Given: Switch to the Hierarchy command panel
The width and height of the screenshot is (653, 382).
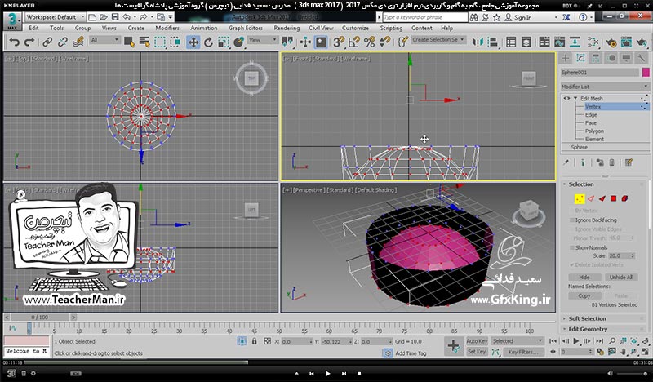Looking at the screenshot, I should click(x=596, y=58).
